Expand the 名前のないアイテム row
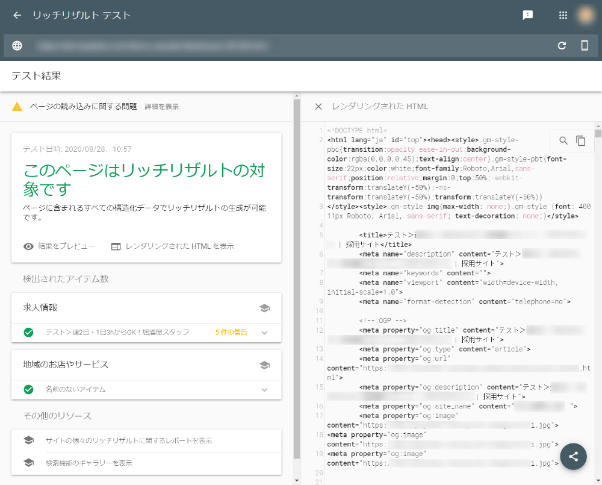Viewport: 602px width, 485px height. click(x=146, y=390)
